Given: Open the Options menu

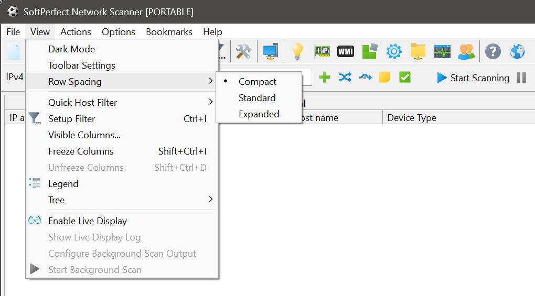Looking at the screenshot, I should [119, 31].
